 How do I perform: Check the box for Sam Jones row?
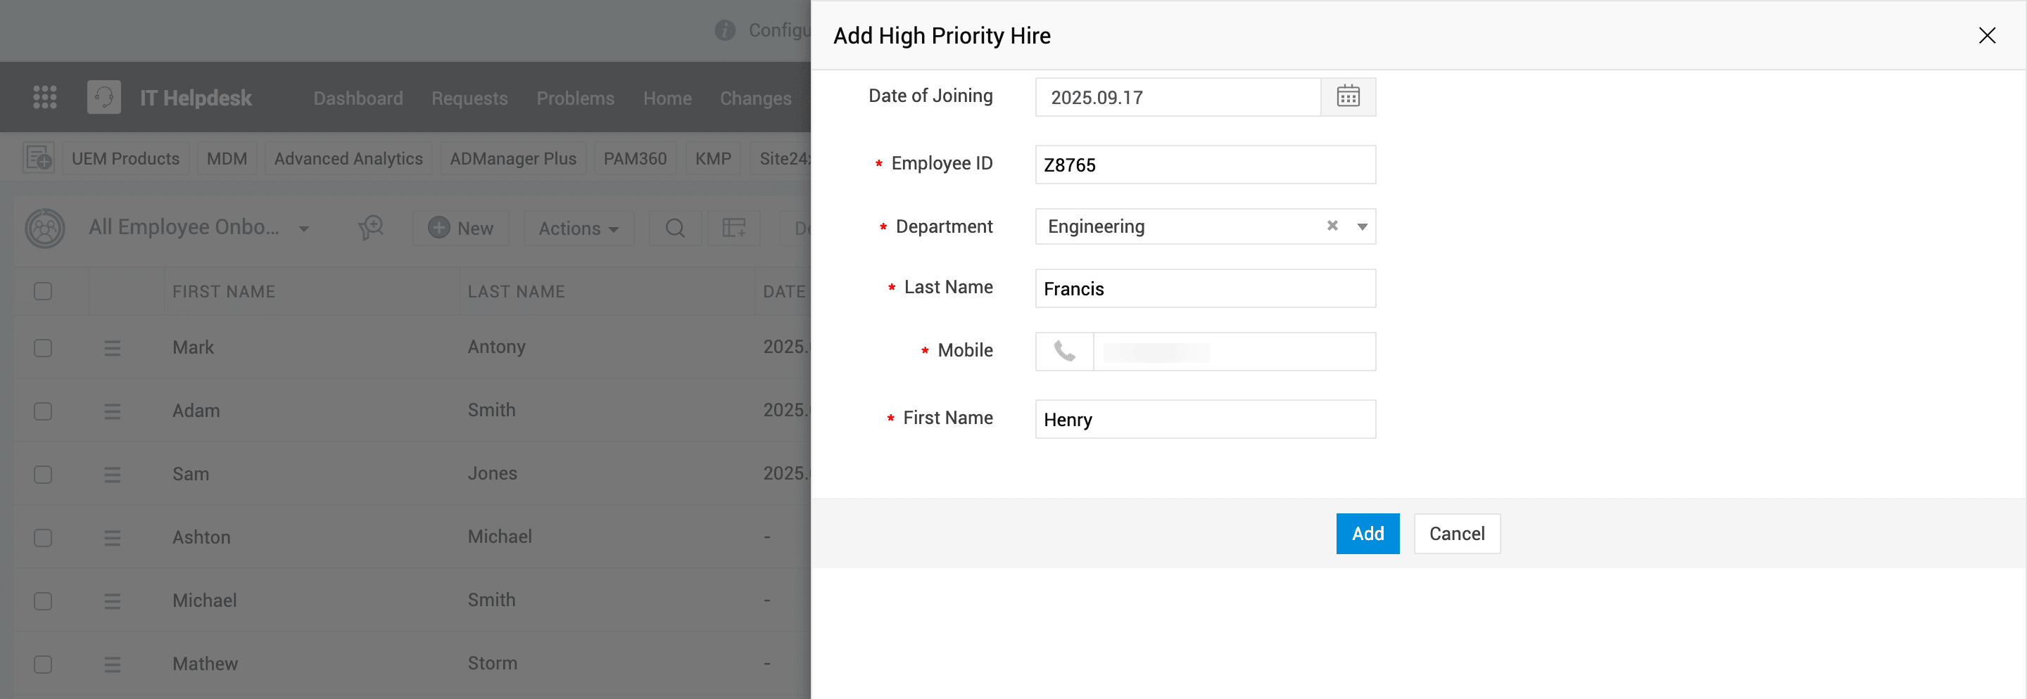click(43, 474)
